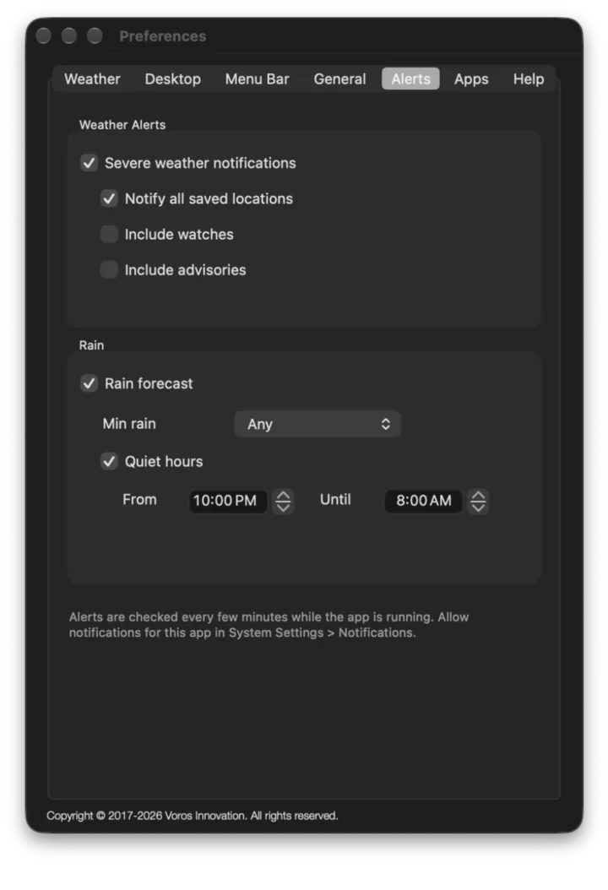Enable Include advisories checkbox

point(109,269)
